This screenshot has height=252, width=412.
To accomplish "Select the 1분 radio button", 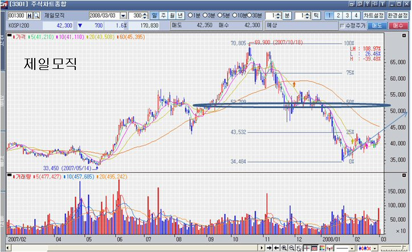I will pyautogui.click(x=190, y=15).
